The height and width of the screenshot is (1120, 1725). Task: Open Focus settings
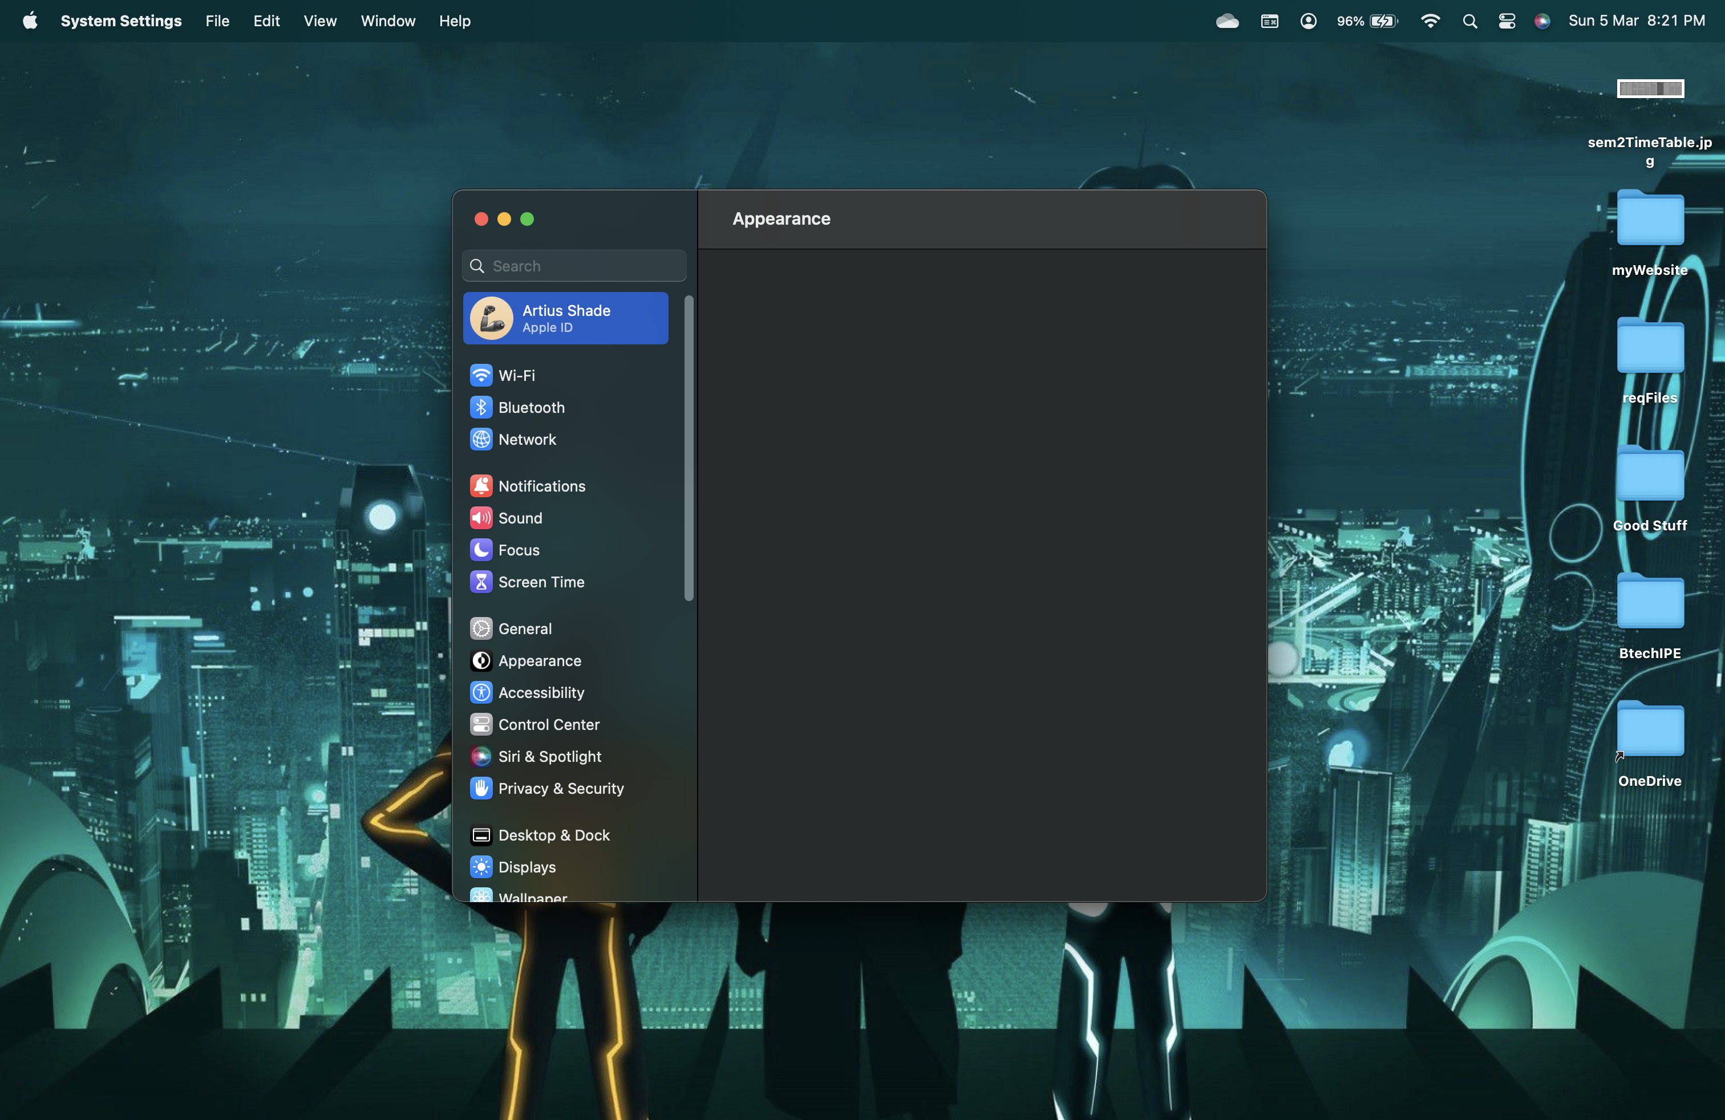(x=518, y=550)
